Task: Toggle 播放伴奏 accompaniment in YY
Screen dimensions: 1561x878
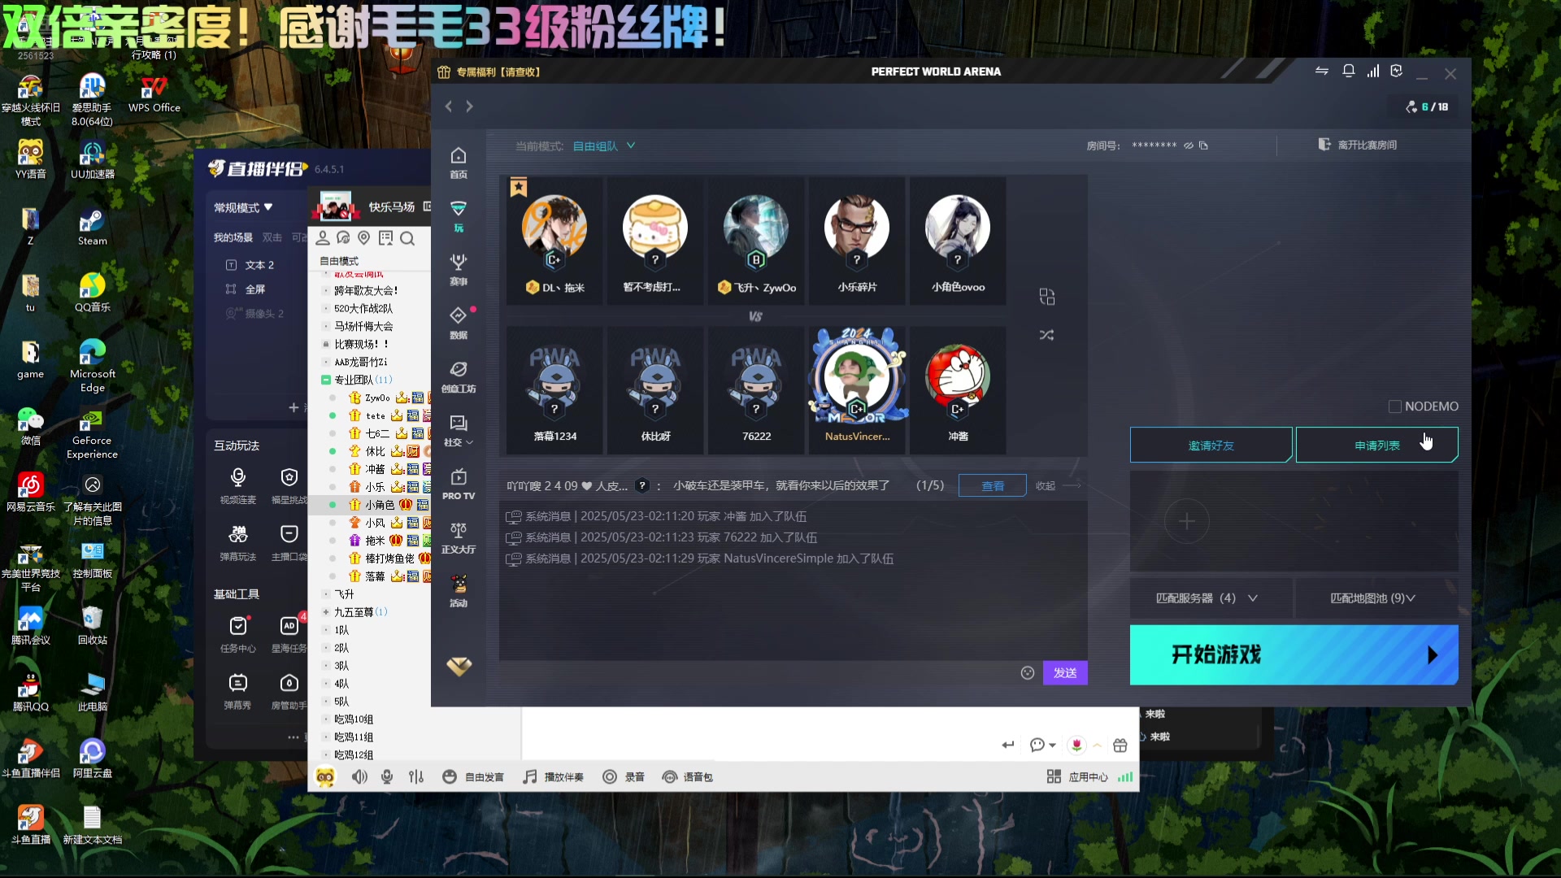Action: tap(553, 777)
